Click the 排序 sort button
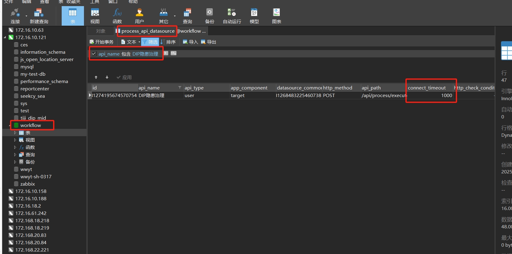 click(168, 42)
